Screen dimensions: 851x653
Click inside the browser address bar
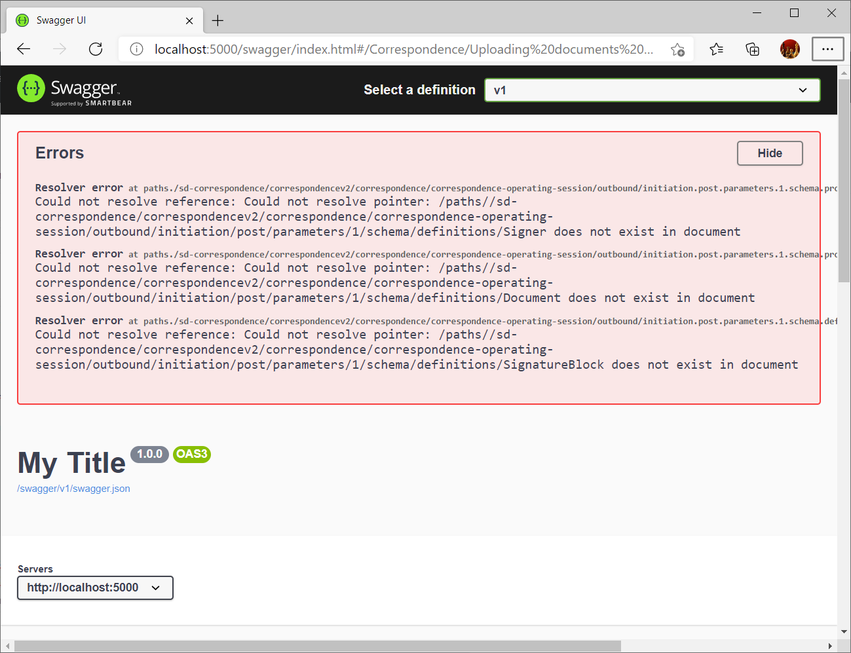pos(393,48)
